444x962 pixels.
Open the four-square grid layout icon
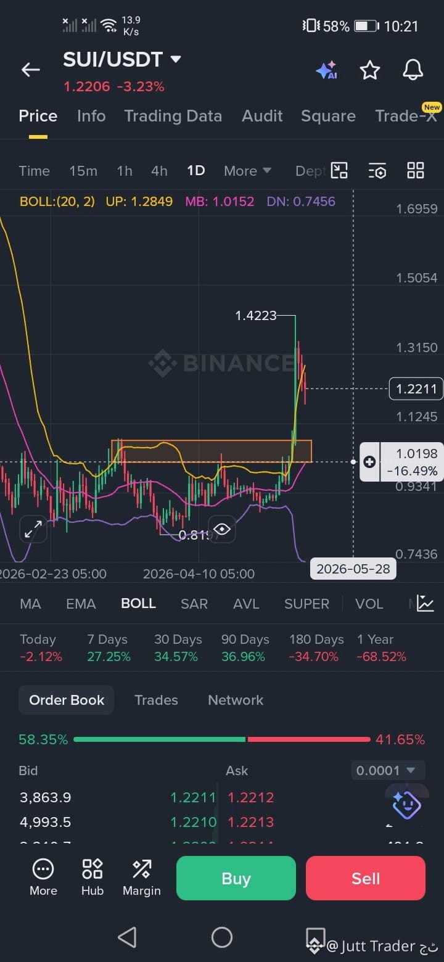pos(416,171)
